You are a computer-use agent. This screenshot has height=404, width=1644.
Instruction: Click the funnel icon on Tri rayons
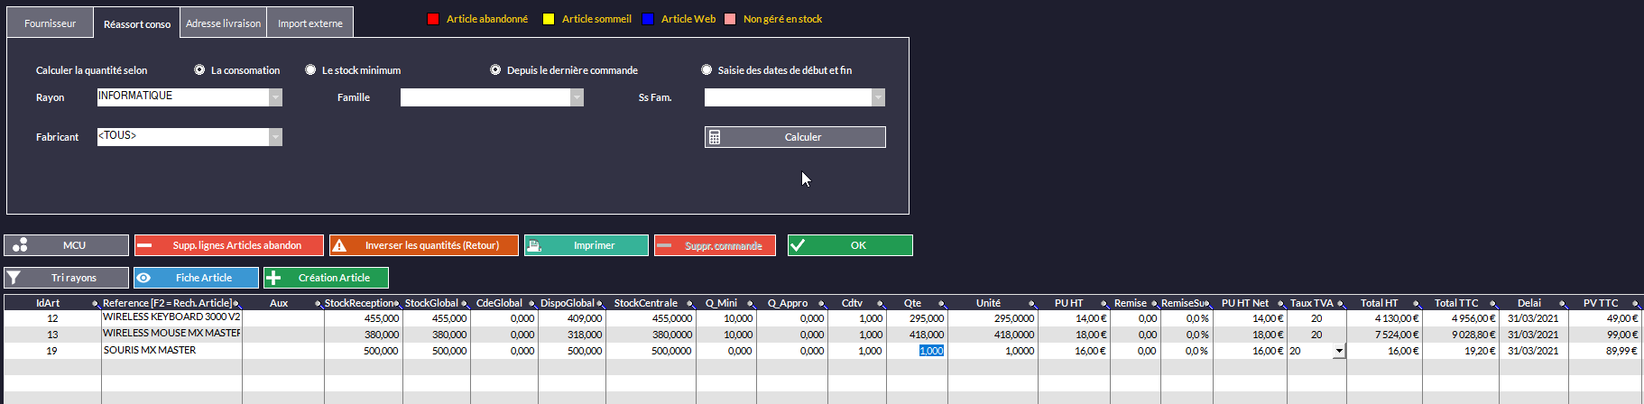tap(14, 278)
